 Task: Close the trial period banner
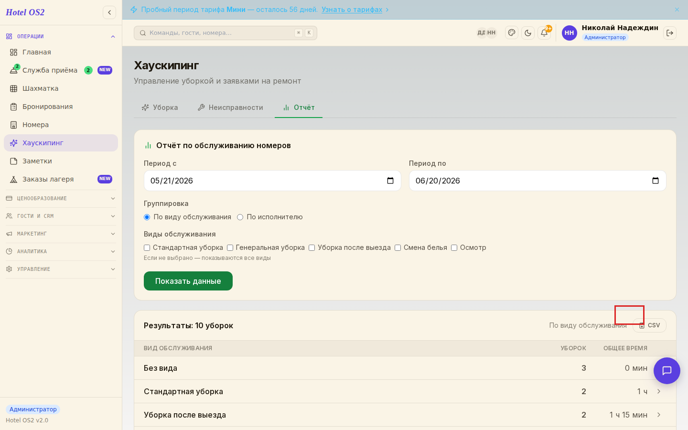point(677,10)
